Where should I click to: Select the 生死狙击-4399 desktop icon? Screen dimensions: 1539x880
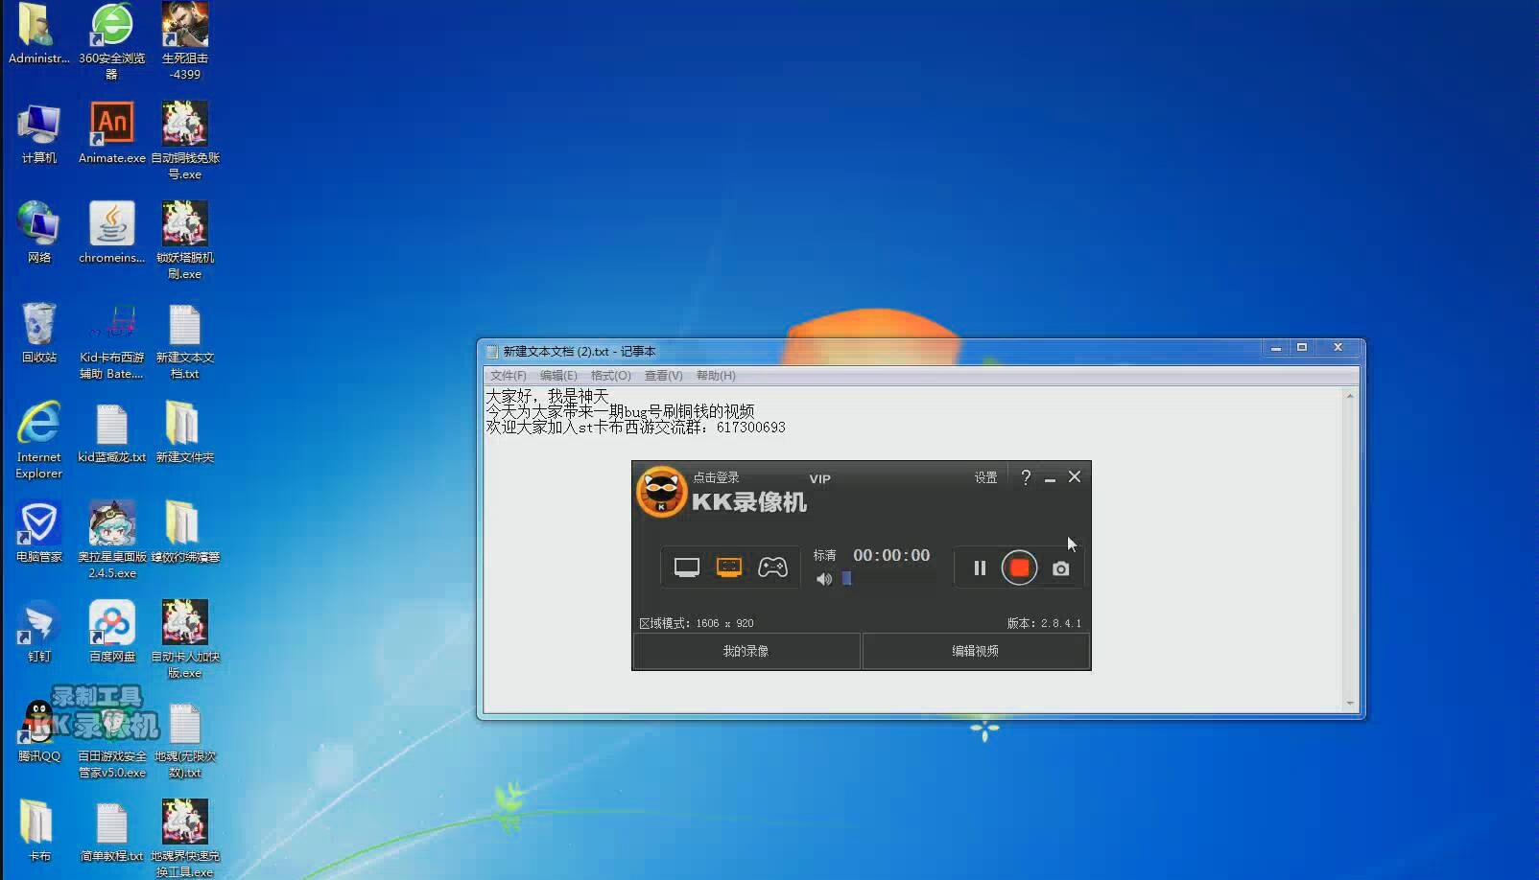(x=185, y=41)
